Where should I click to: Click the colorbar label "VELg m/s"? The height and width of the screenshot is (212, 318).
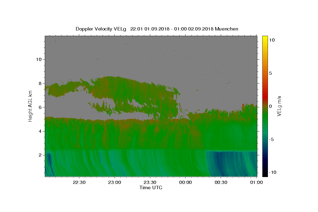(279, 106)
